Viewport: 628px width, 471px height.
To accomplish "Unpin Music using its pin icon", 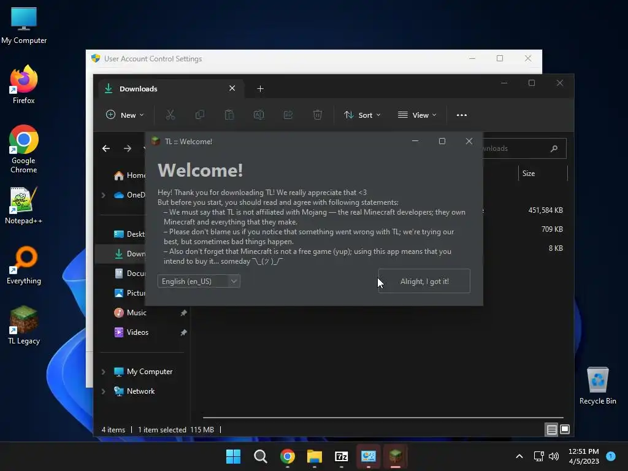I will click(183, 313).
